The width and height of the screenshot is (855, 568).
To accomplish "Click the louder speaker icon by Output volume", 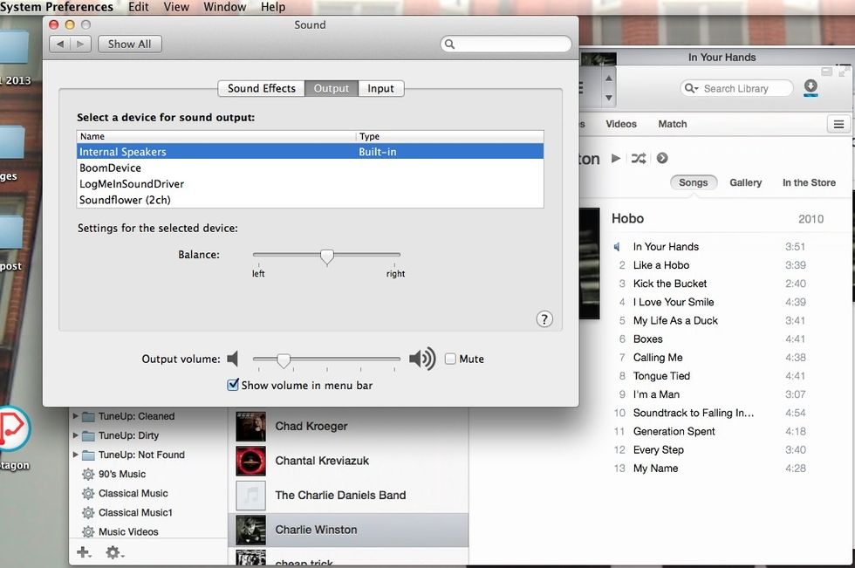I will 421,358.
